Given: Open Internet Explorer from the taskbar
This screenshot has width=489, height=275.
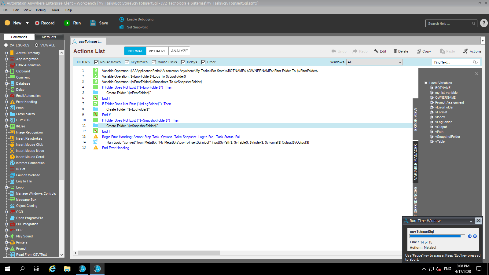Looking at the screenshot, I should coord(52,269).
